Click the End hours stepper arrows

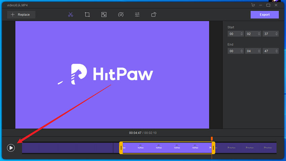pos(242,51)
